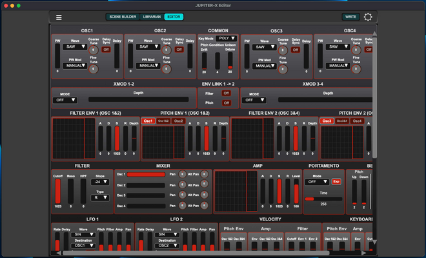
Task: Open the OSC1 PW Mod MANUAL dropdown
Action: (x=75, y=65)
